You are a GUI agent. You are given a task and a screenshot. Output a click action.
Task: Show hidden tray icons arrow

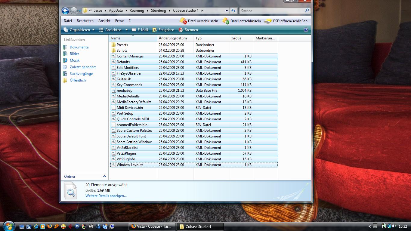click(x=370, y=226)
